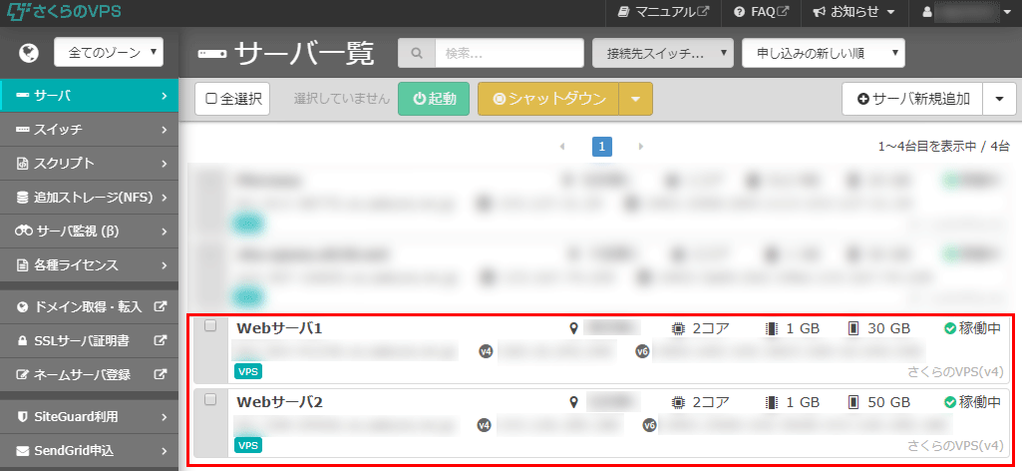Open the FAQ link
This screenshot has height=471, width=1022.
click(x=762, y=12)
